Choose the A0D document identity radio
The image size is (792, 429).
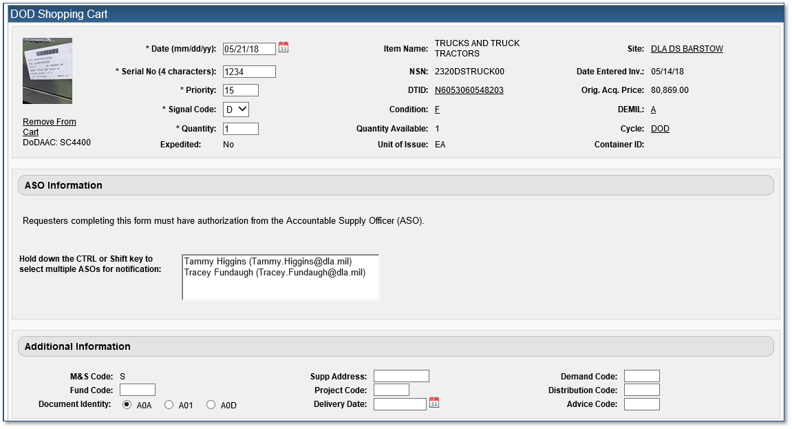tap(211, 405)
